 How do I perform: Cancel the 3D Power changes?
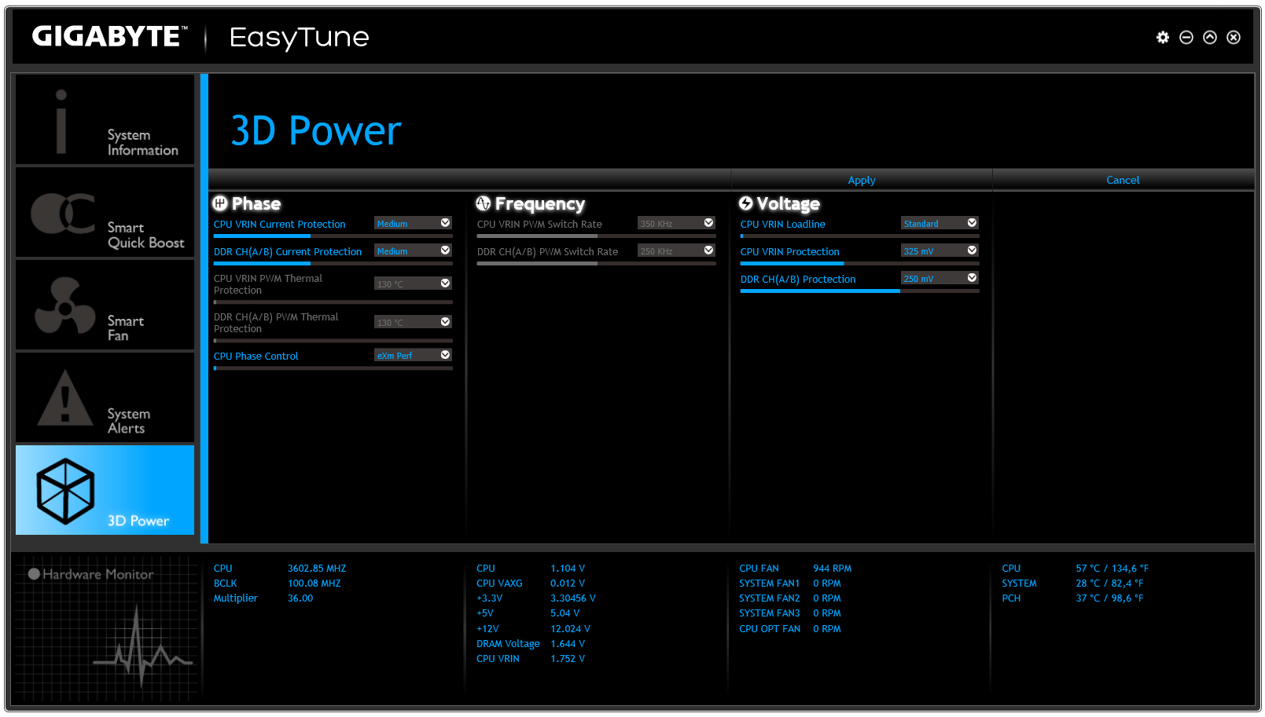1123,180
